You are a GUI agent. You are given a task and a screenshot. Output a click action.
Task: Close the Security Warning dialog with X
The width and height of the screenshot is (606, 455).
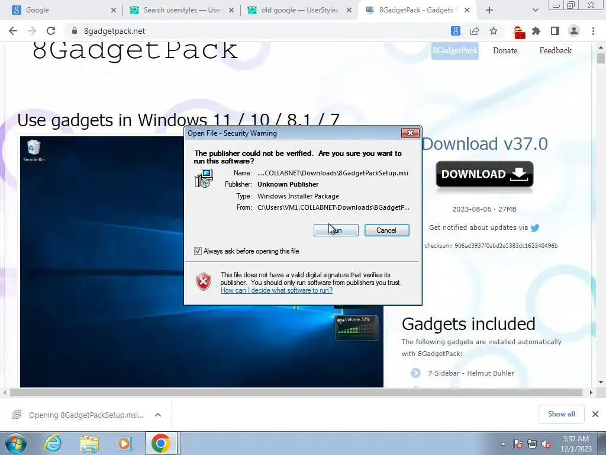tap(410, 133)
